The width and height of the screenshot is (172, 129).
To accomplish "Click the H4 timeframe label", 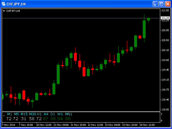I will click(46, 114).
